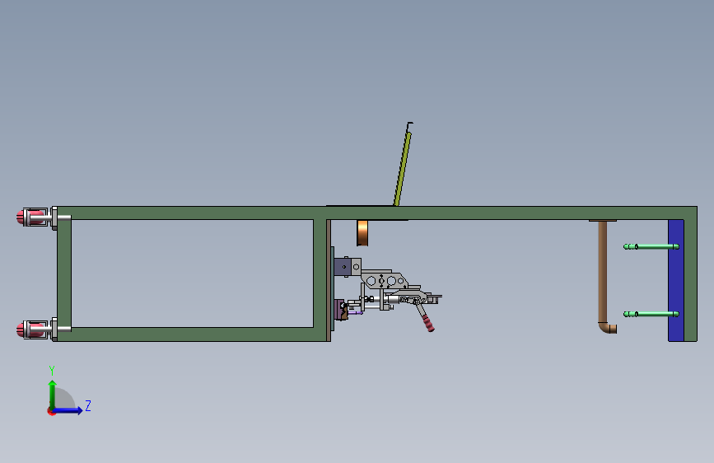
Task: Click the blue Z axis arrow of the triad
Action: pyautogui.click(x=68, y=410)
